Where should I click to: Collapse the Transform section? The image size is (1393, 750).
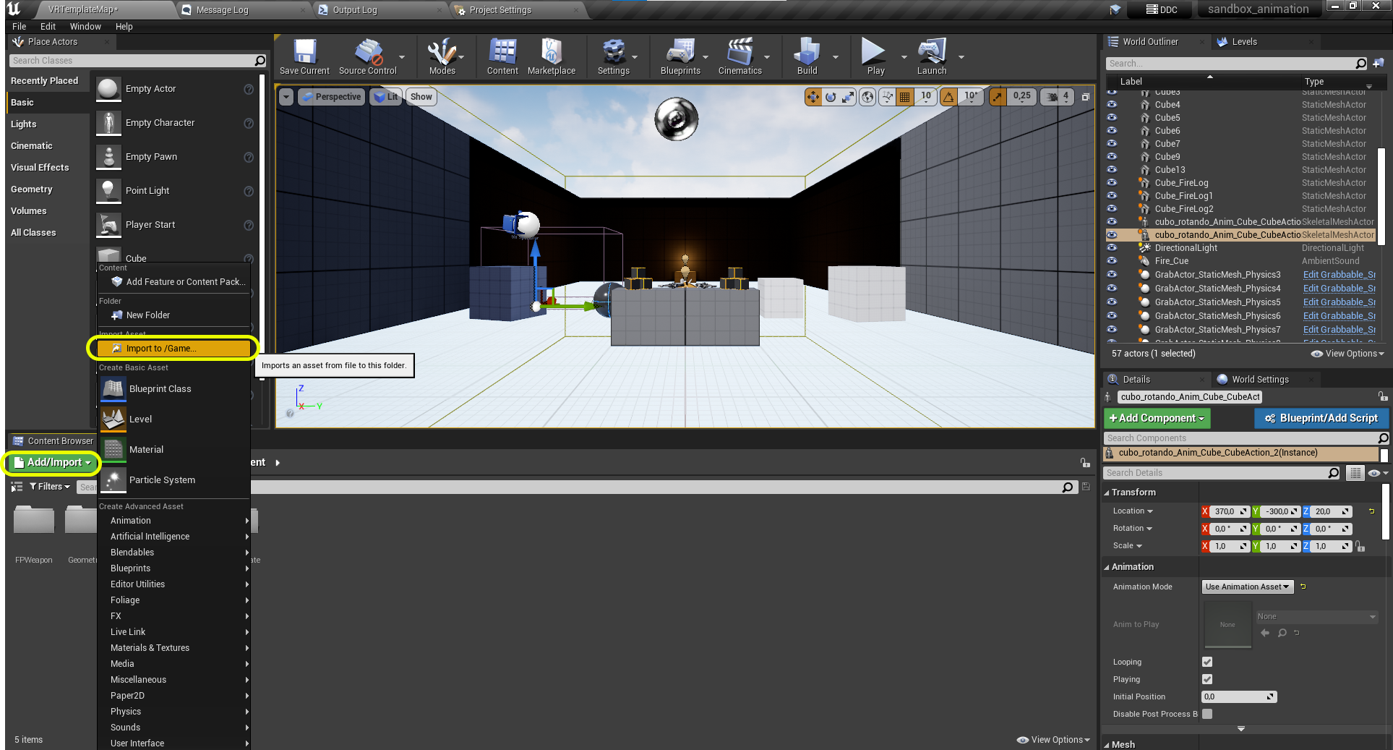tap(1133, 492)
